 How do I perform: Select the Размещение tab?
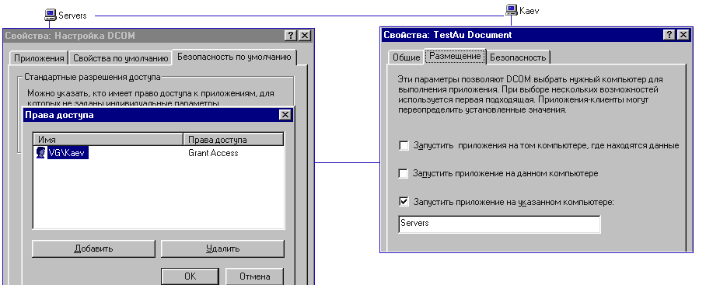pos(455,57)
